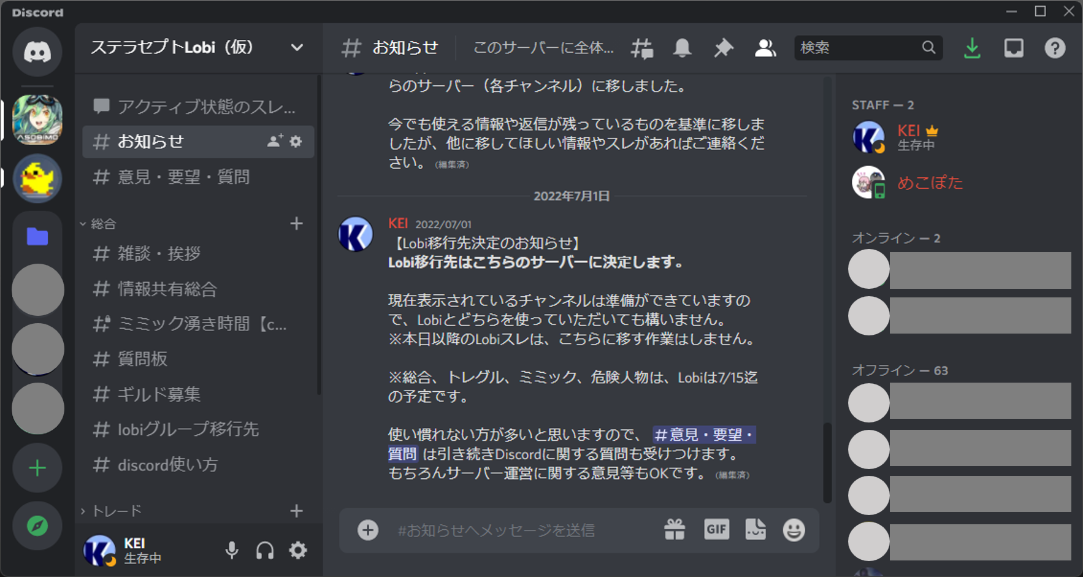The image size is (1083, 577).
Task: Open Discord home direct messages icon
Action: click(x=37, y=52)
